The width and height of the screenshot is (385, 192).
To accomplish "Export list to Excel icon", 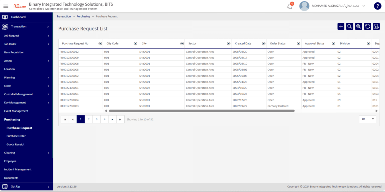I will [376, 26].
